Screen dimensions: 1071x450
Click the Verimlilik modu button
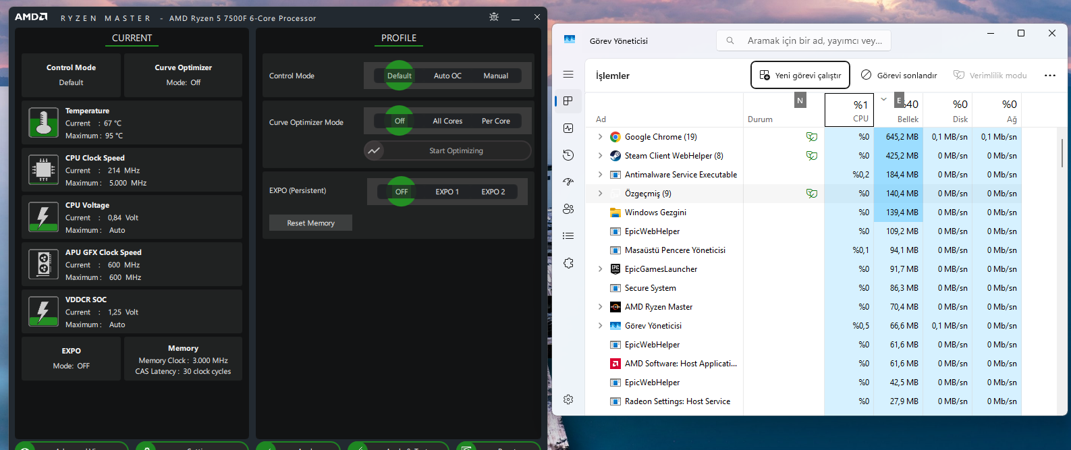click(990, 75)
